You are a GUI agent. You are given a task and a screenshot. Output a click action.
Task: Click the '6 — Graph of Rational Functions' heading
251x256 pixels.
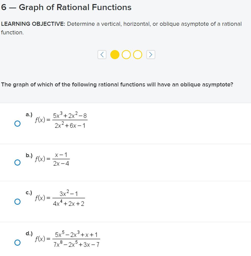[66, 7]
